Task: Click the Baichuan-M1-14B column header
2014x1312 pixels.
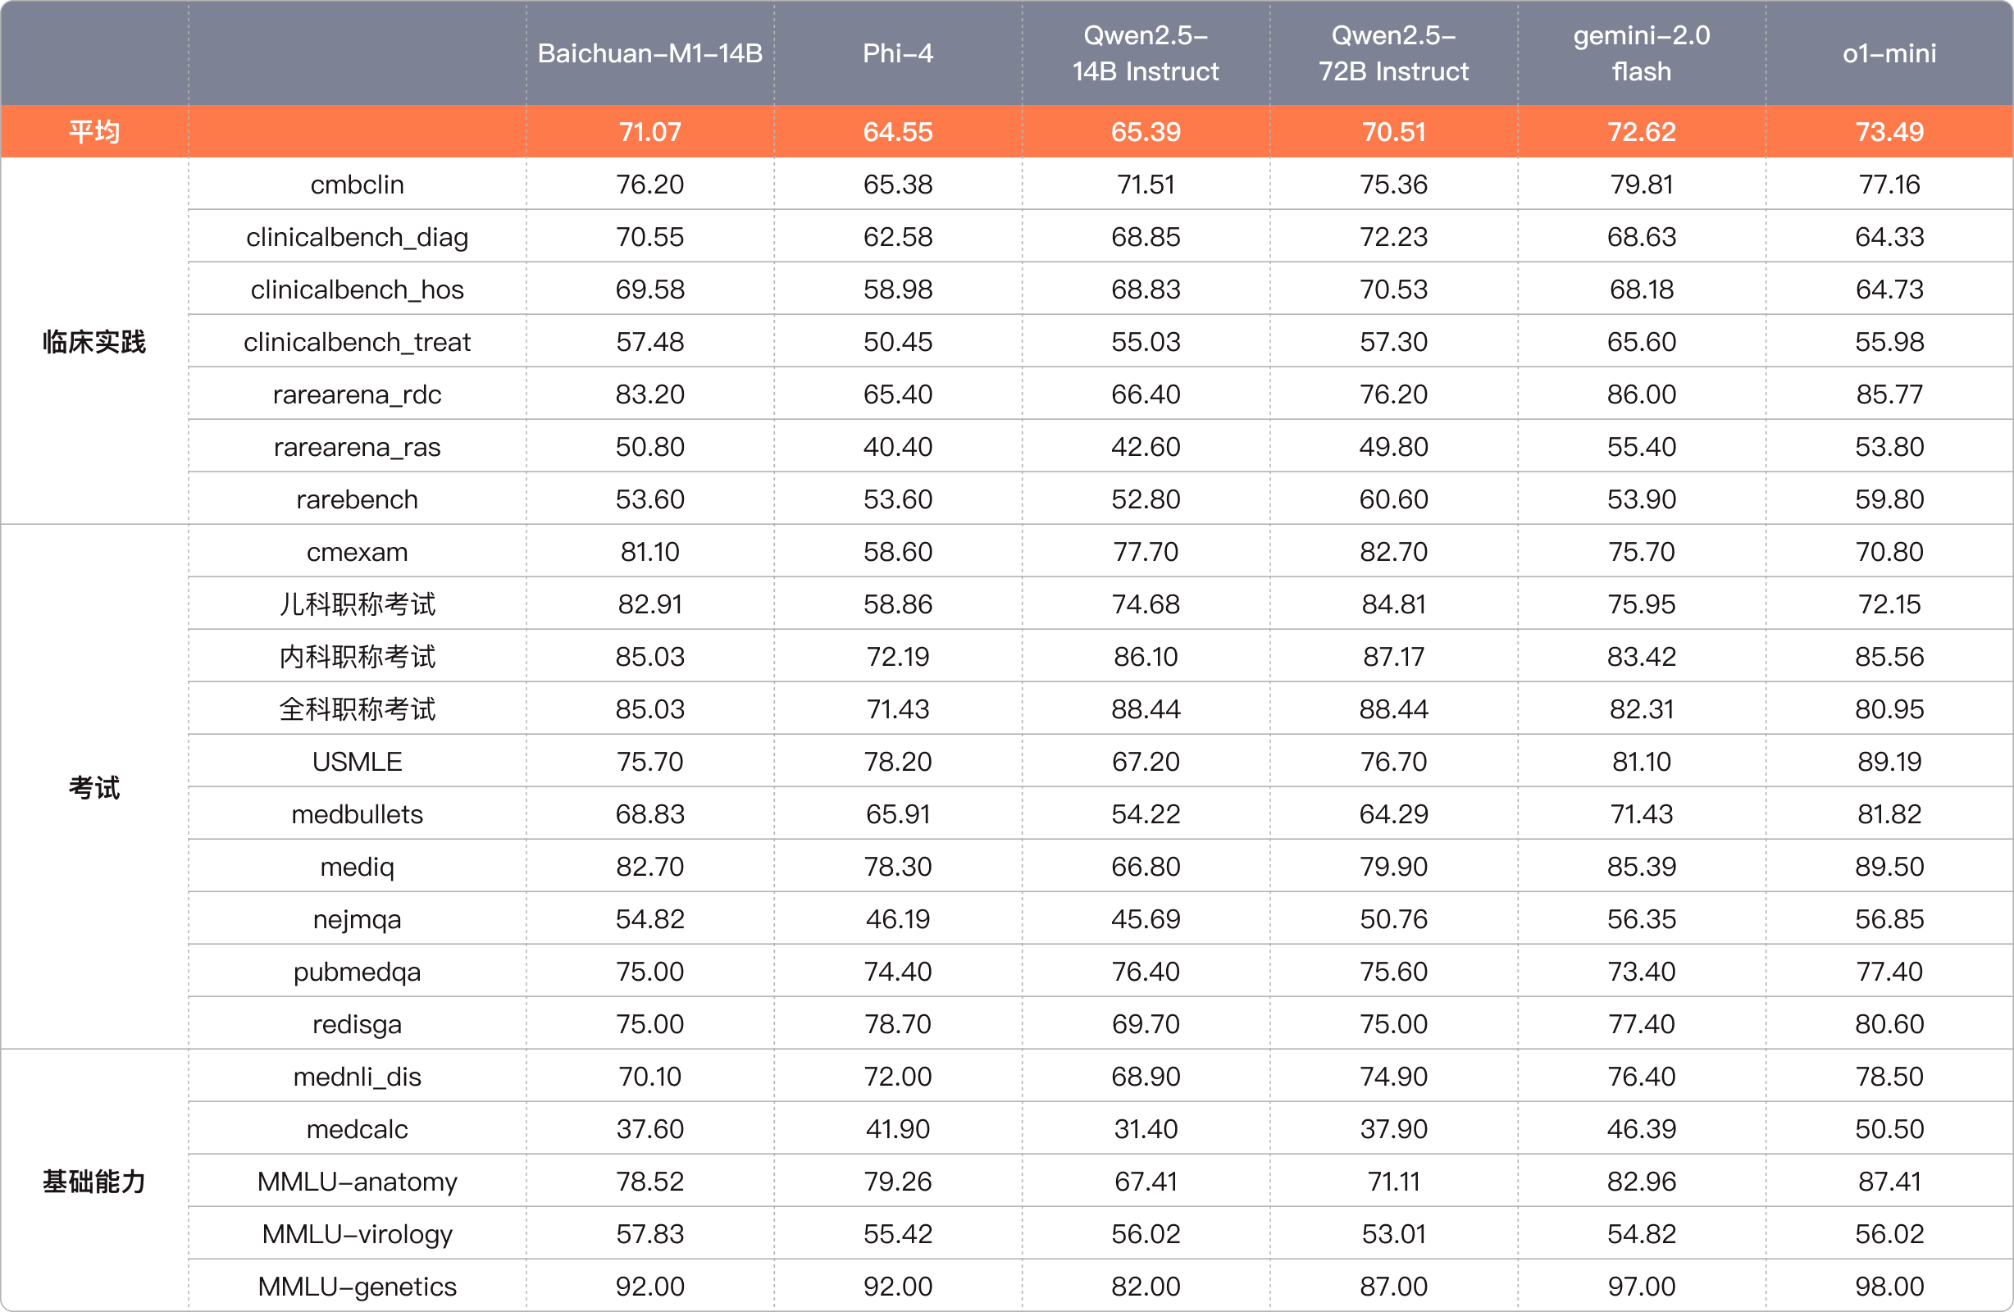Action: pos(649,53)
